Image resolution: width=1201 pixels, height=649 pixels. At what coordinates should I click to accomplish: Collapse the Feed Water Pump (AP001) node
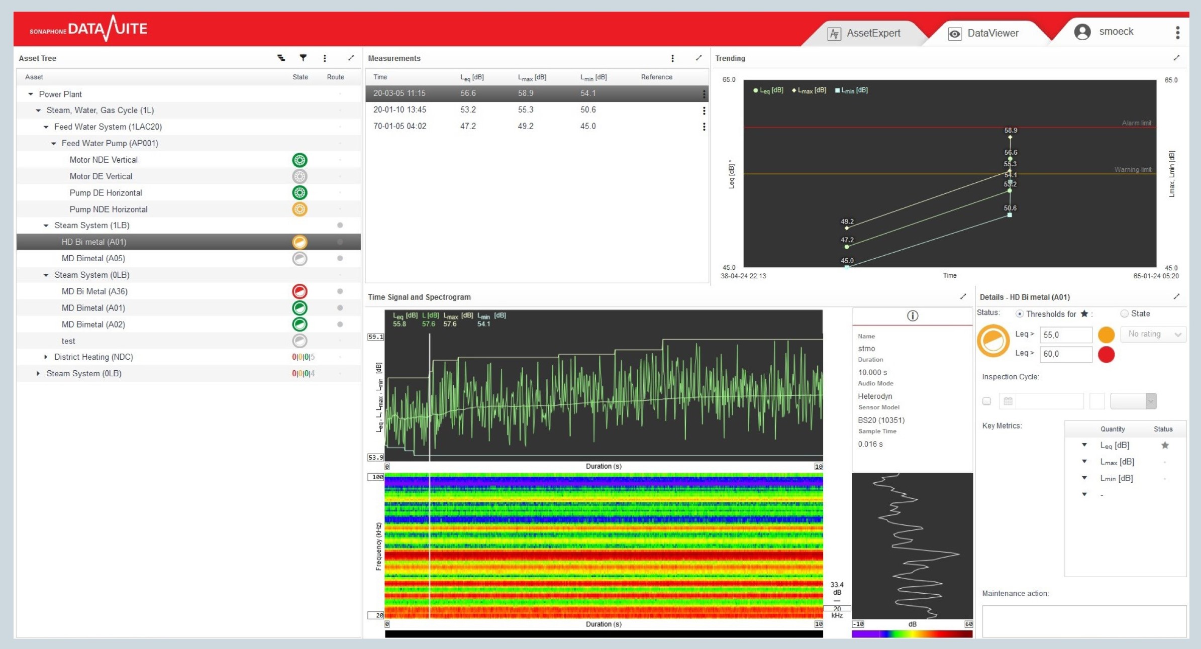pyautogui.click(x=54, y=144)
